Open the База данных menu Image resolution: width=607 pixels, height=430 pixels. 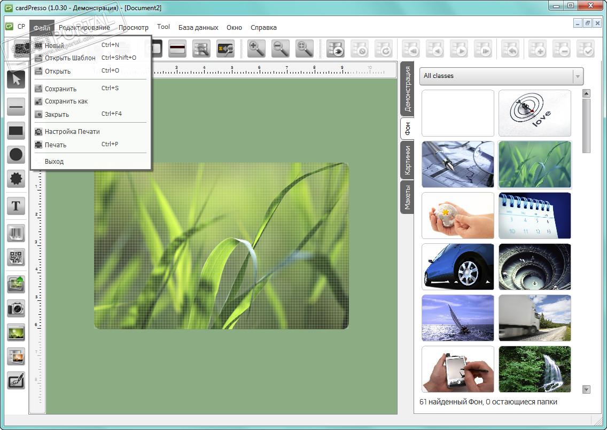[198, 27]
